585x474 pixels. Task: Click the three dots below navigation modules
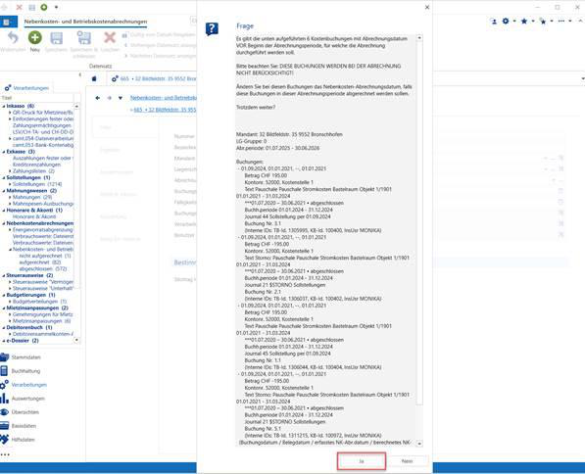pyautogui.click(x=5, y=454)
